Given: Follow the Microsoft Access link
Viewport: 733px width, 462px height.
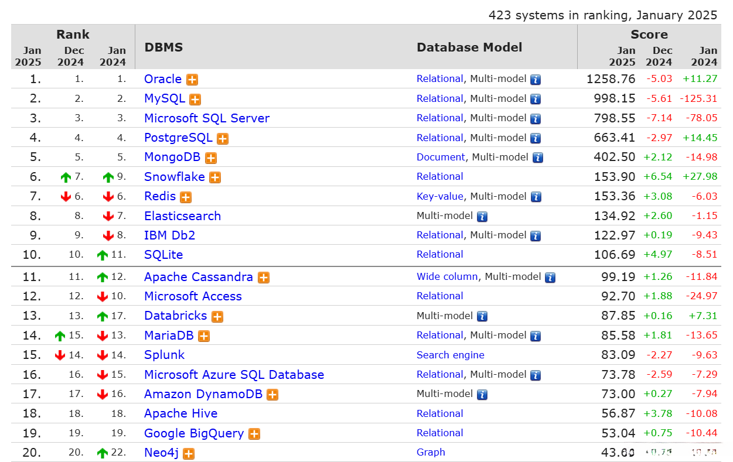Looking at the screenshot, I should tap(193, 296).
